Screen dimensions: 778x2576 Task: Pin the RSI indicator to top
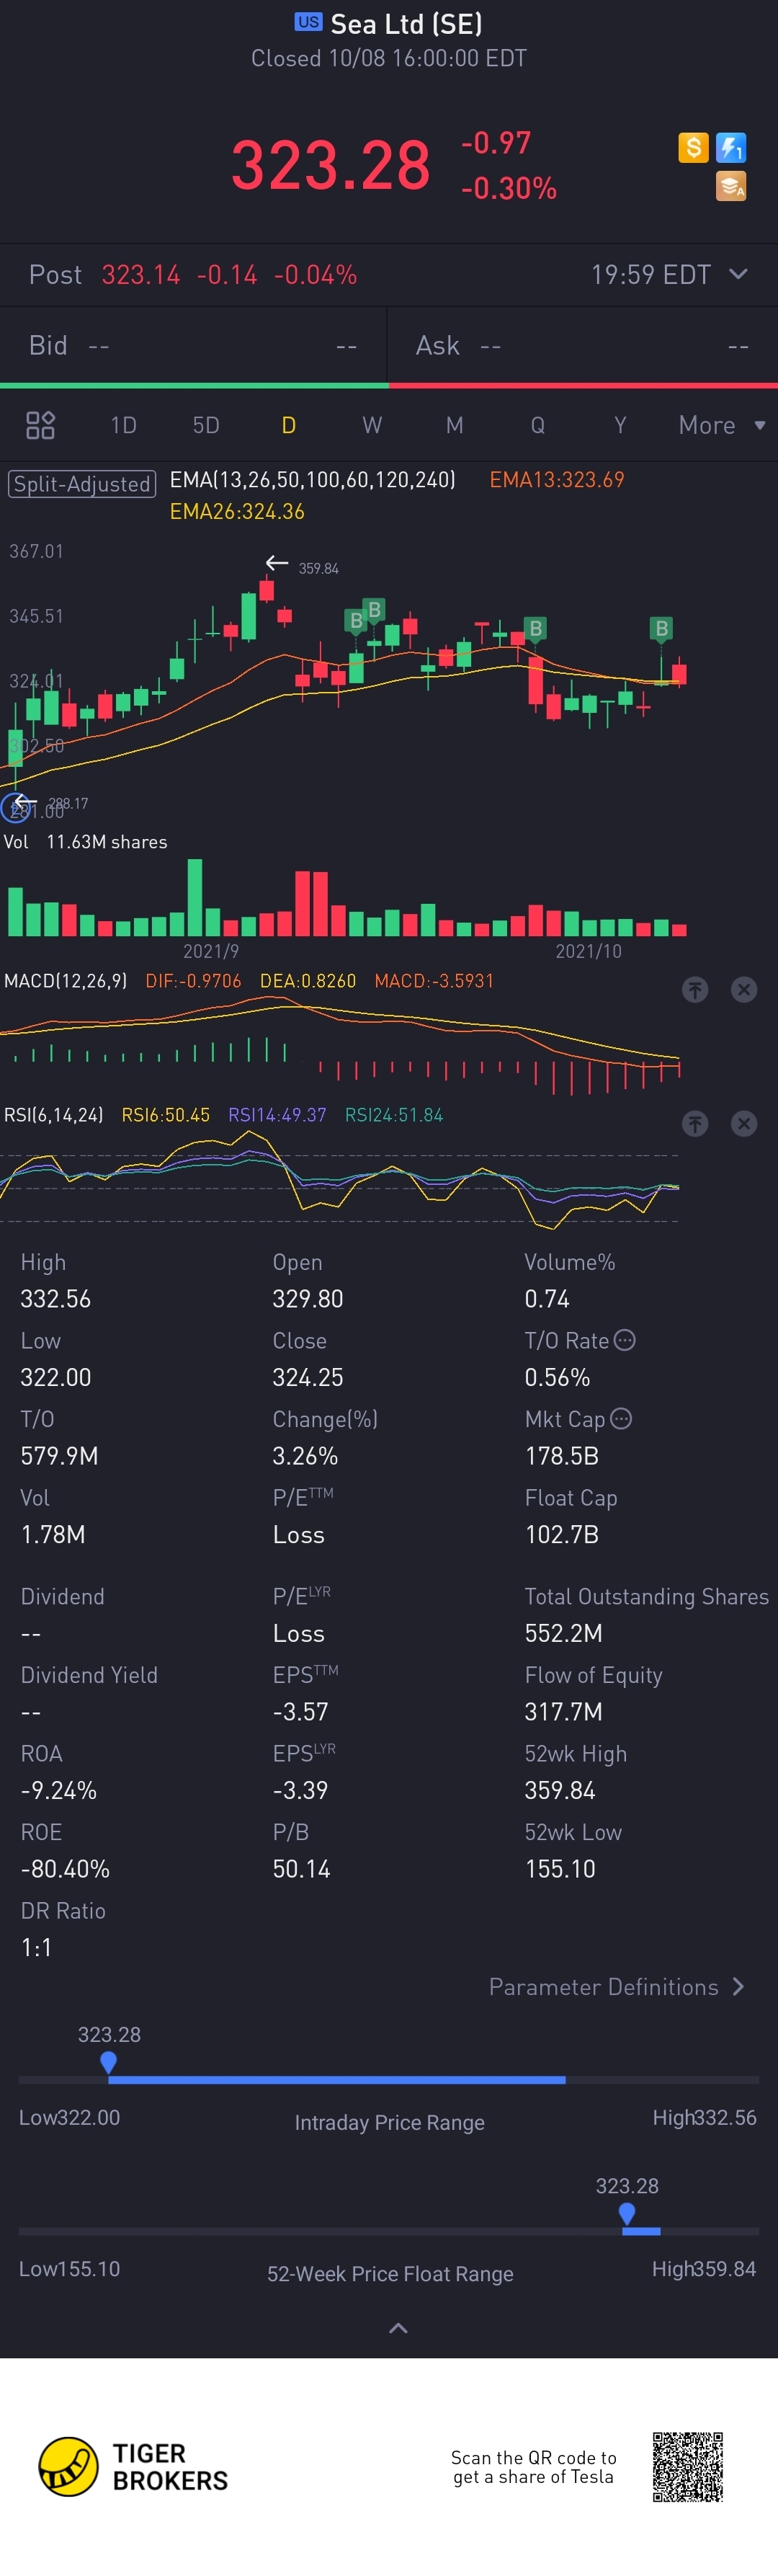(695, 1123)
